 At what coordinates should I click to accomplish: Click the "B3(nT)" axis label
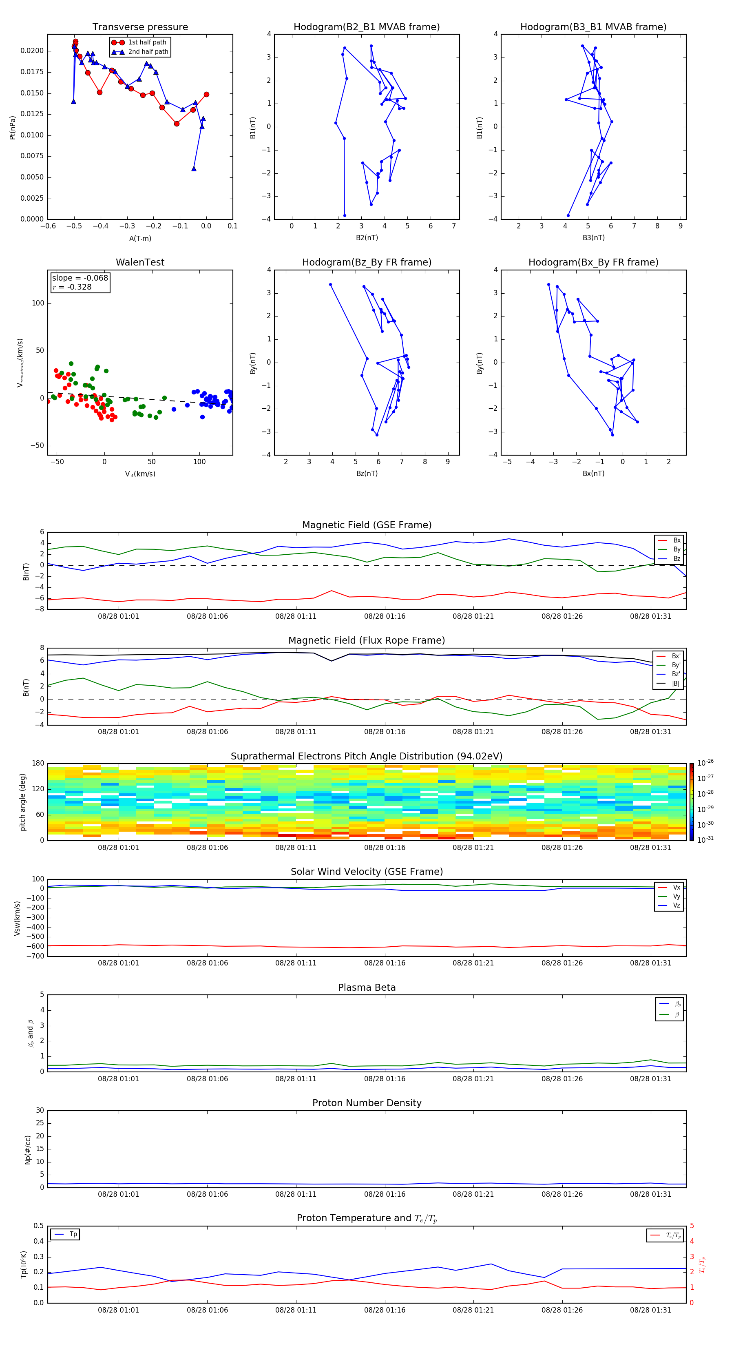pos(593,238)
